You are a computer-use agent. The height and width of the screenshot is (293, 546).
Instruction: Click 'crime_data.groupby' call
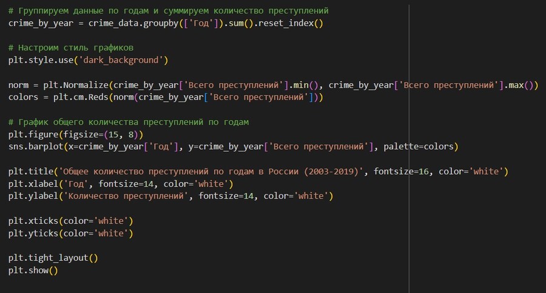(133, 23)
